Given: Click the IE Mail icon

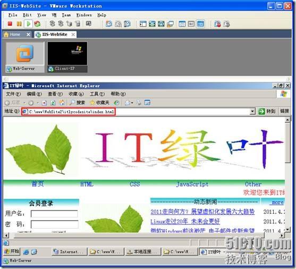Looking at the screenshot, I should (128, 103).
